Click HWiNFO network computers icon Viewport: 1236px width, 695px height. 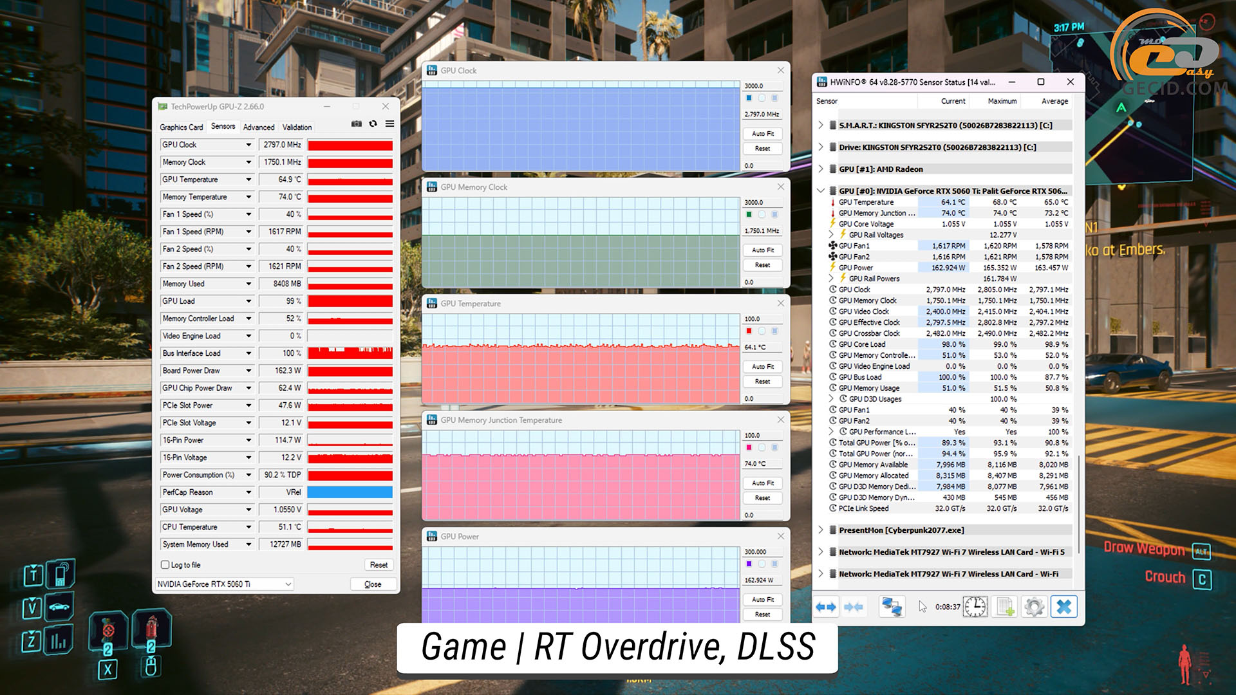(892, 607)
